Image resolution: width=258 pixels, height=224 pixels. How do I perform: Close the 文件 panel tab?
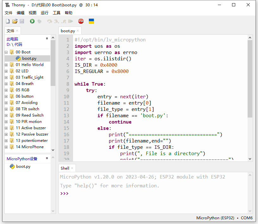tap(17, 31)
